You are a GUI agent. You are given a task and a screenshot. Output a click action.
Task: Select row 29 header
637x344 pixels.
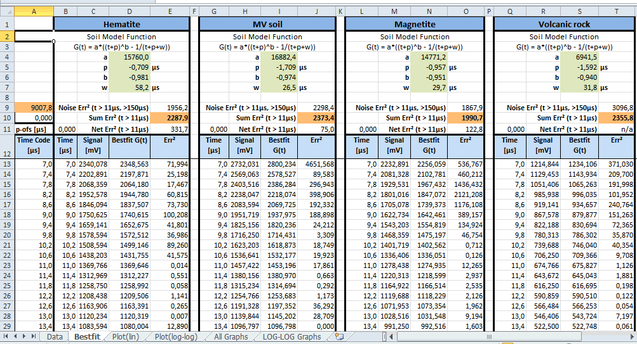click(x=7, y=326)
